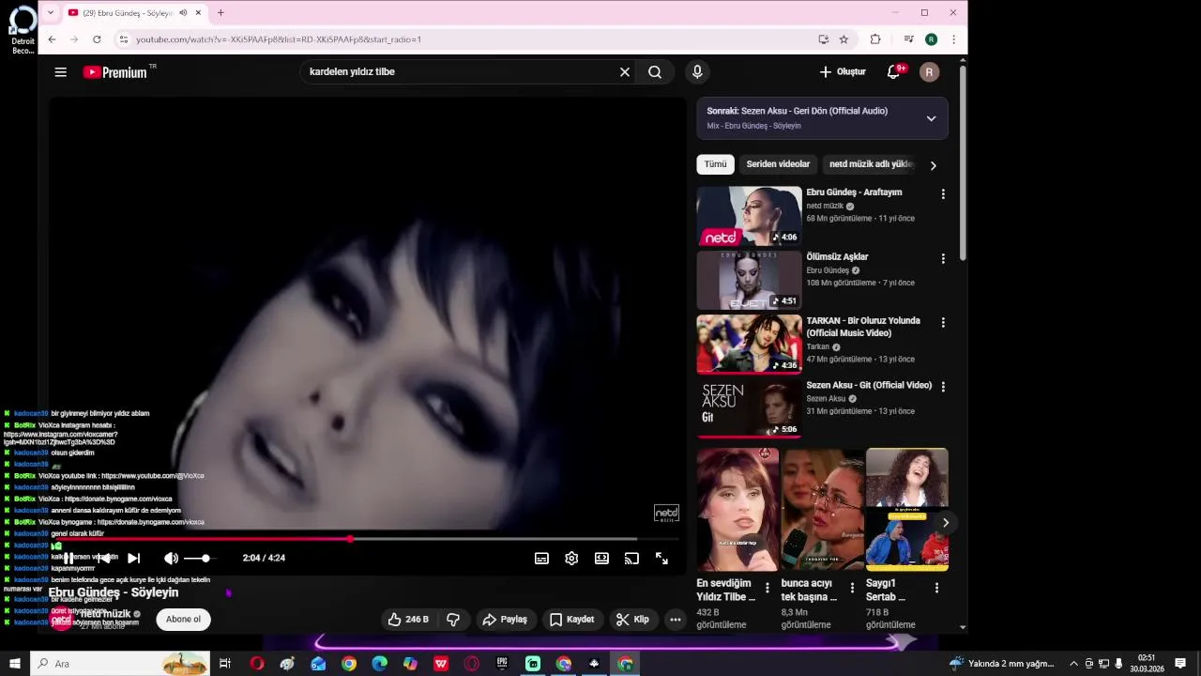The width and height of the screenshot is (1201, 676).
Task: View site information icon in address bar
Action: pos(123,39)
